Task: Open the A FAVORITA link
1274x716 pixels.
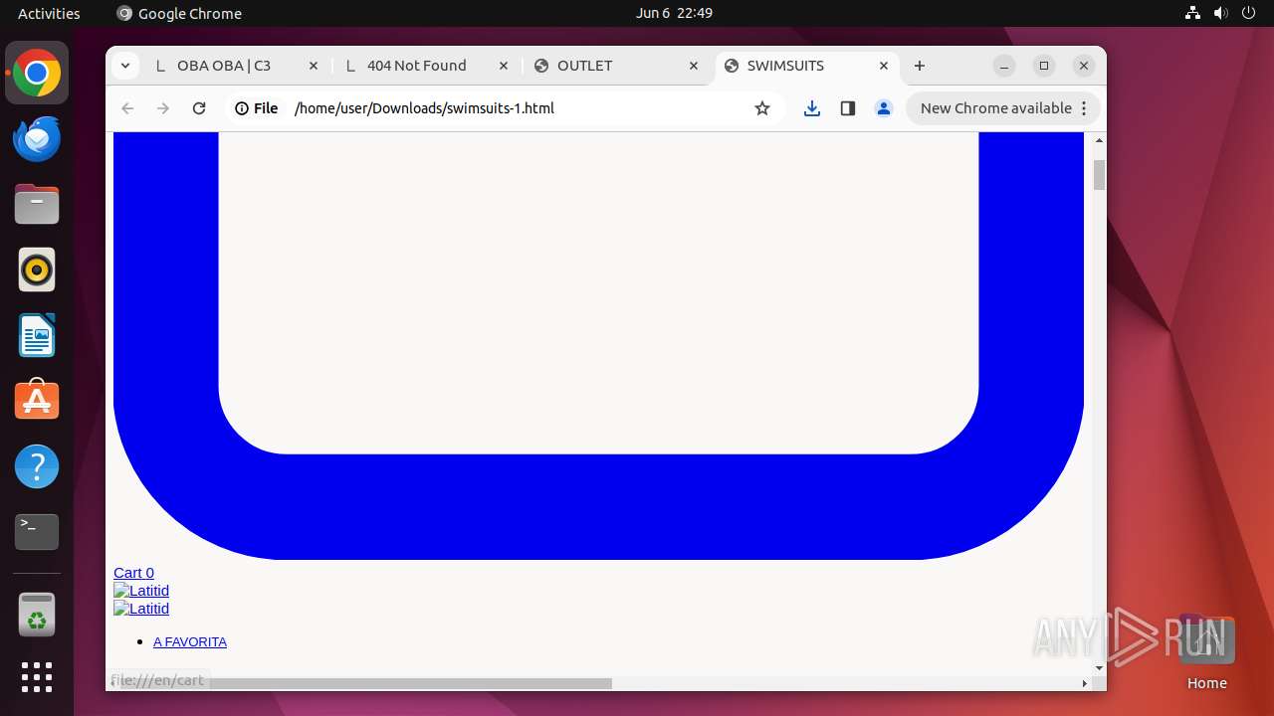Action: 190,642
